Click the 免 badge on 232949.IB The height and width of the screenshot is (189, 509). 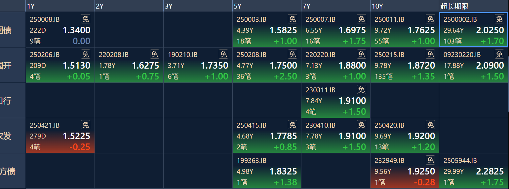[x=430, y=160]
